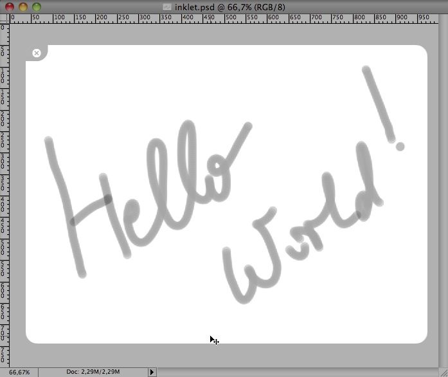This screenshot has width=448, height=377.
Task: Click the dot of the exclamation mark
Action: (400, 147)
